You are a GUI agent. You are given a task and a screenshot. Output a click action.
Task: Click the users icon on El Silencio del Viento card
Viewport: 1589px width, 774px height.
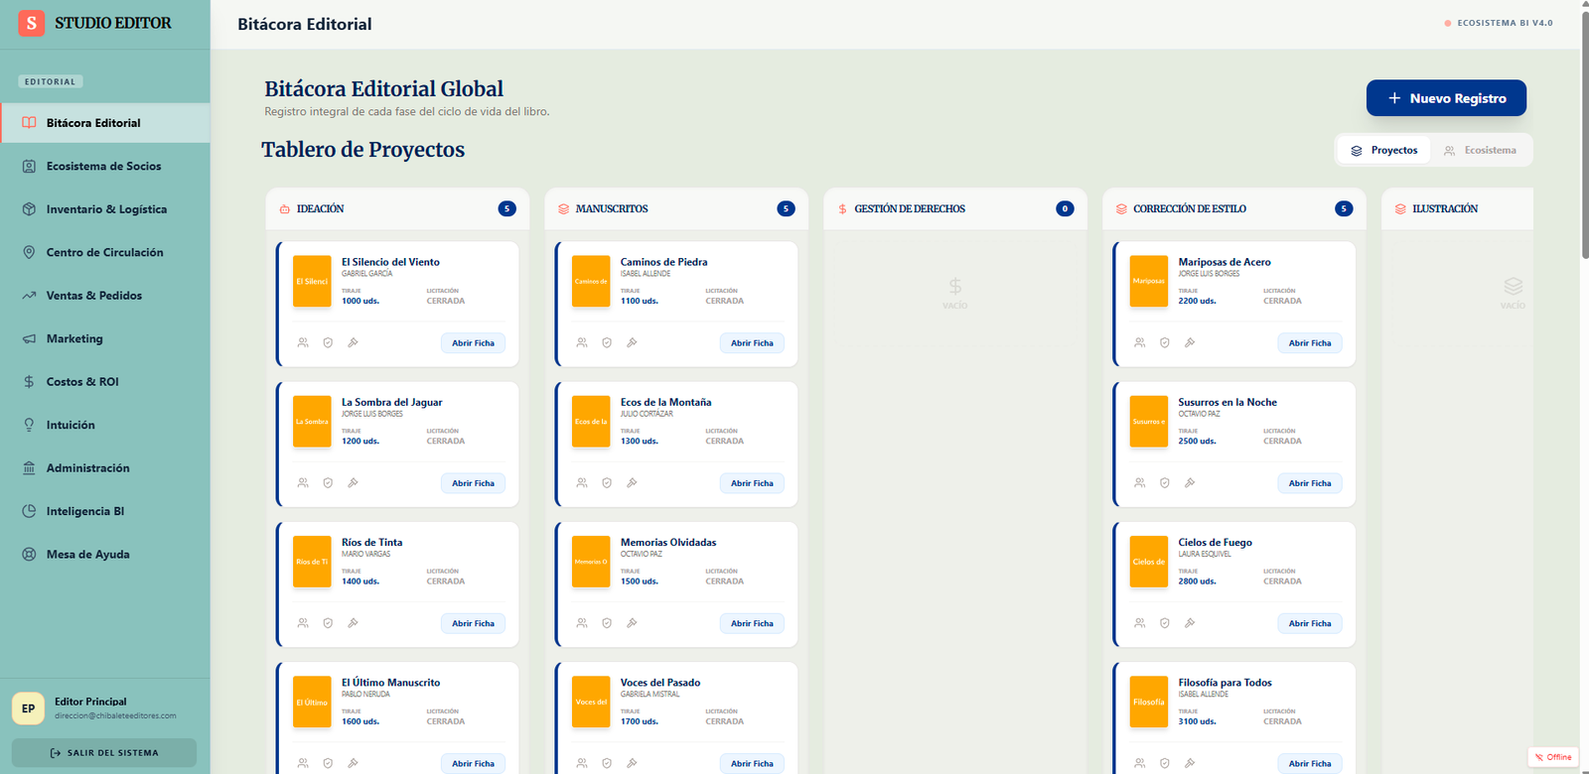tap(303, 342)
